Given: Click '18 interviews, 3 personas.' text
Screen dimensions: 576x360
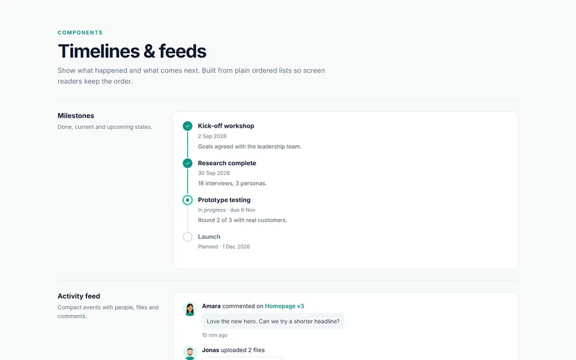Looking at the screenshot, I should tap(232, 184).
